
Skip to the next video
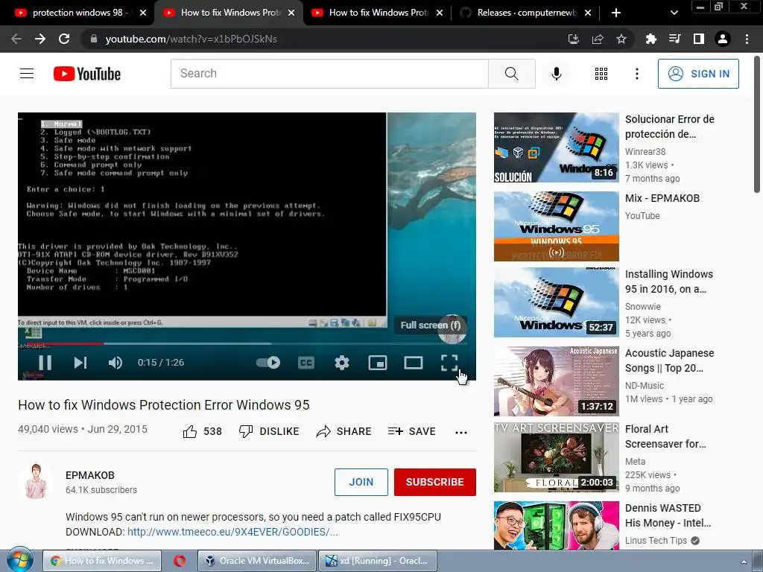pos(80,363)
